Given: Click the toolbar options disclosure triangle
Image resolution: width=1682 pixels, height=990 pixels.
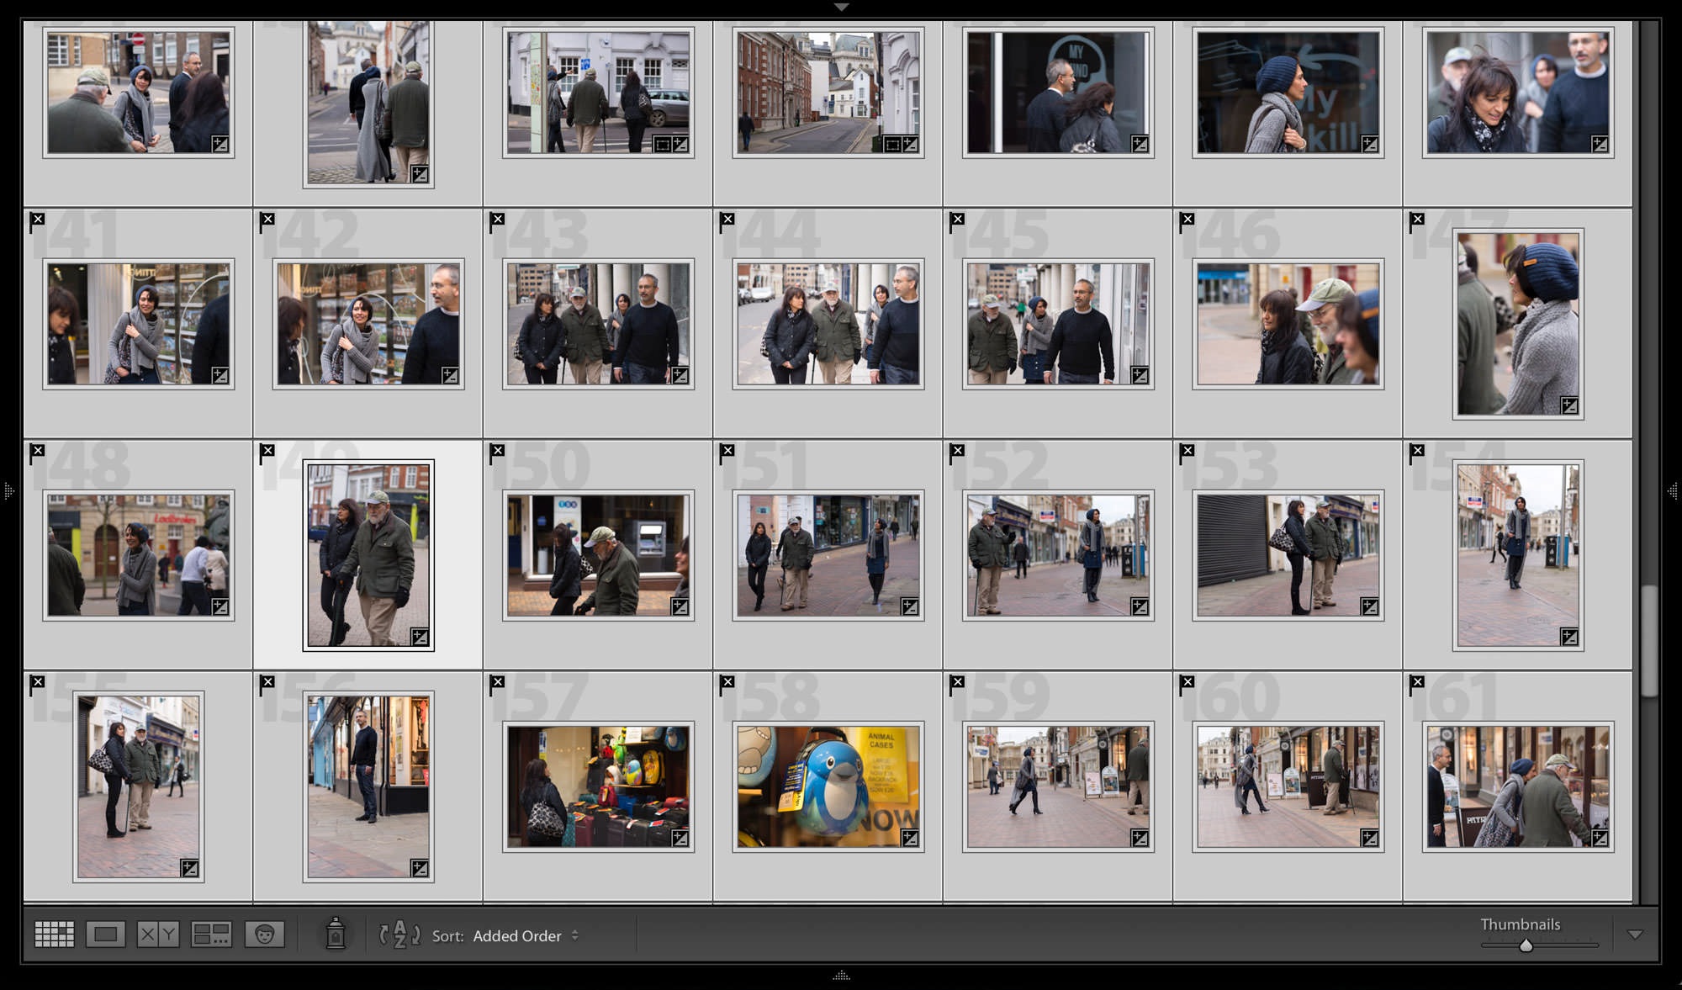Looking at the screenshot, I should 1635,934.
